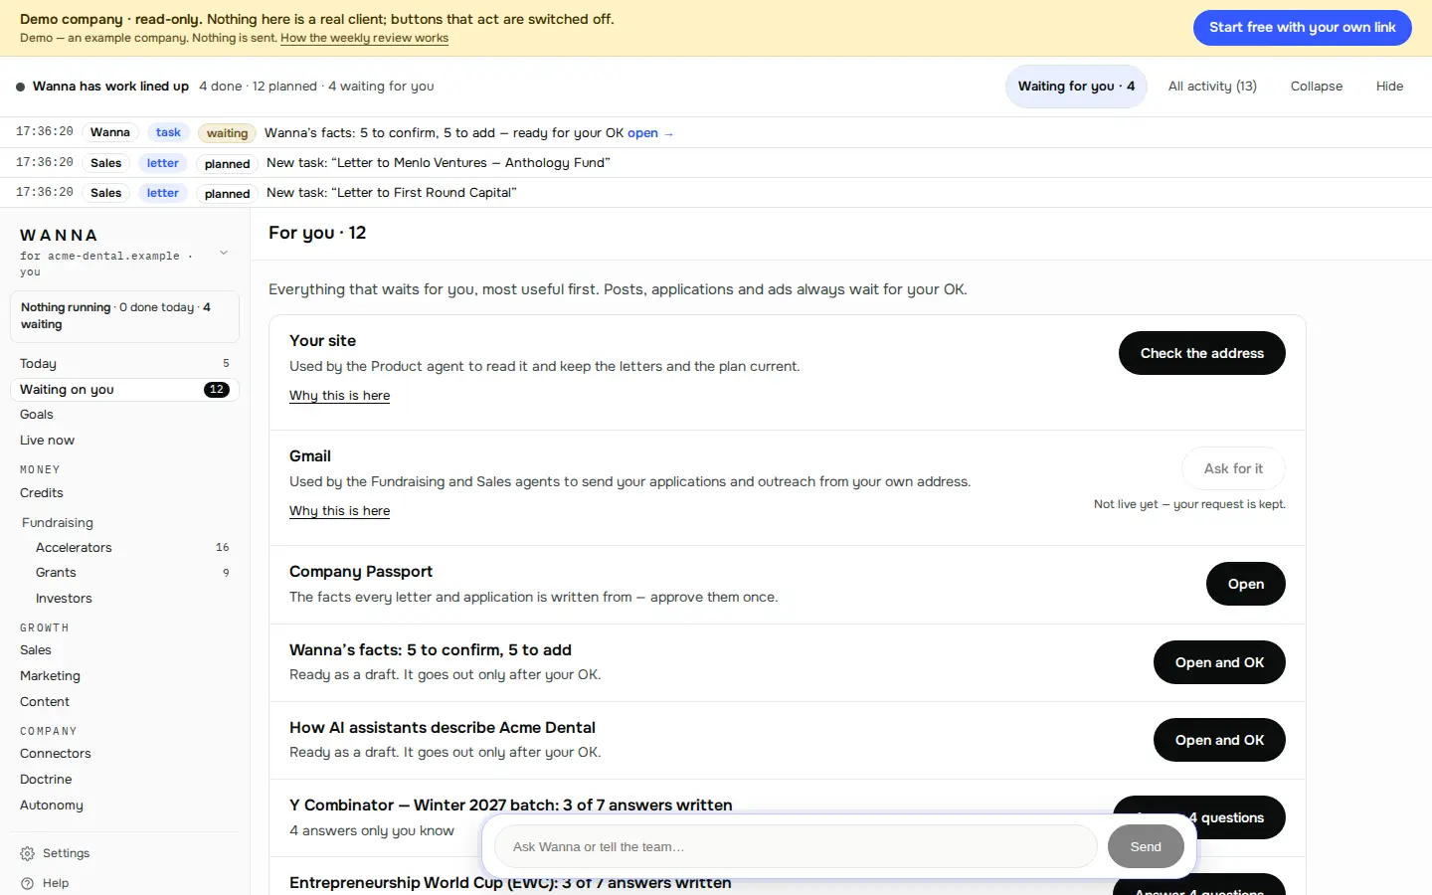
Task: Open the Doctrine page
Action: pyautogui.click(x=124, y=780)
